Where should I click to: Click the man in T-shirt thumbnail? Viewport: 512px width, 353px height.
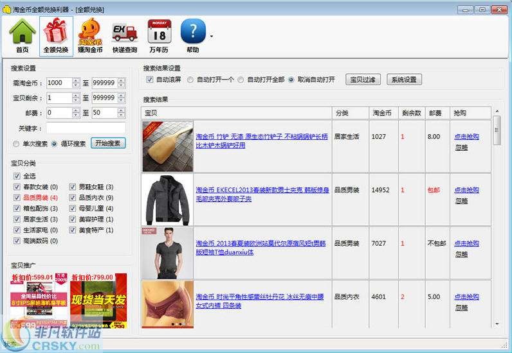tap(168, 254)
